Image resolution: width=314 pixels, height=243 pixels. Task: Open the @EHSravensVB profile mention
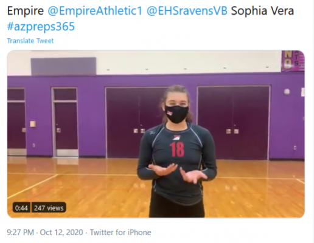coord(187,11)
